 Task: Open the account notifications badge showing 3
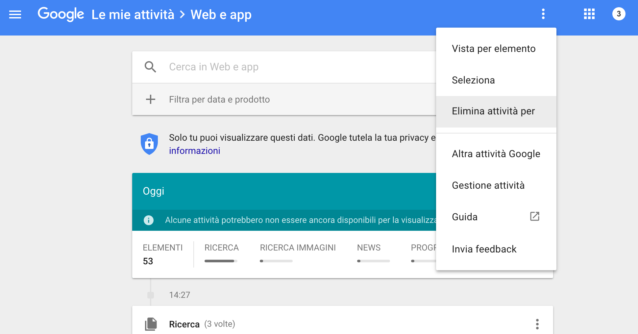(619, 14)
